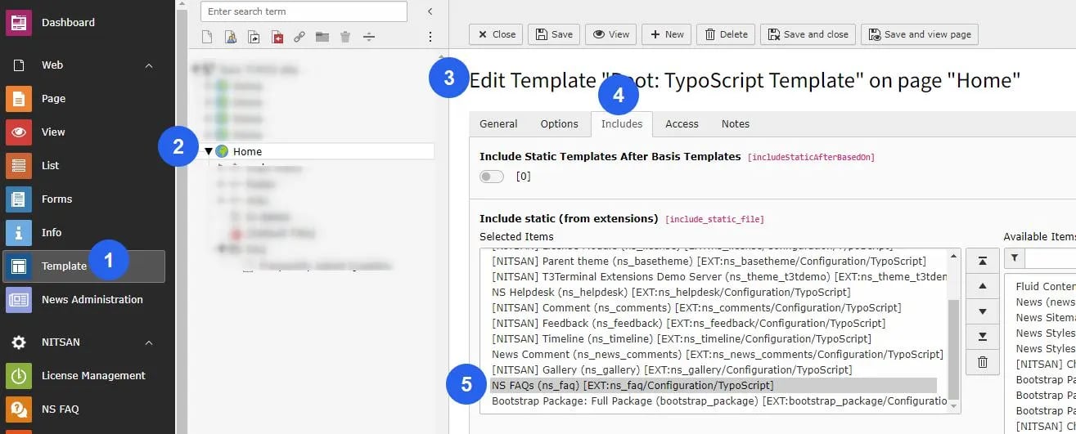The width and height of the screenshot is (1076, 434).
Task: Select [NITSAN] Gallery (ns_gallery) item
Action: (714, 369)
